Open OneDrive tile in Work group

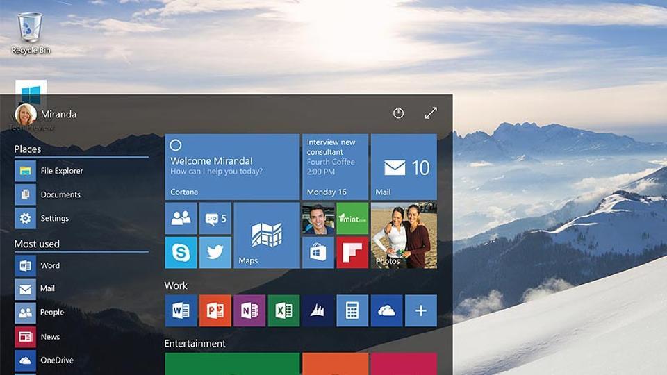click(x=386, y=311)
